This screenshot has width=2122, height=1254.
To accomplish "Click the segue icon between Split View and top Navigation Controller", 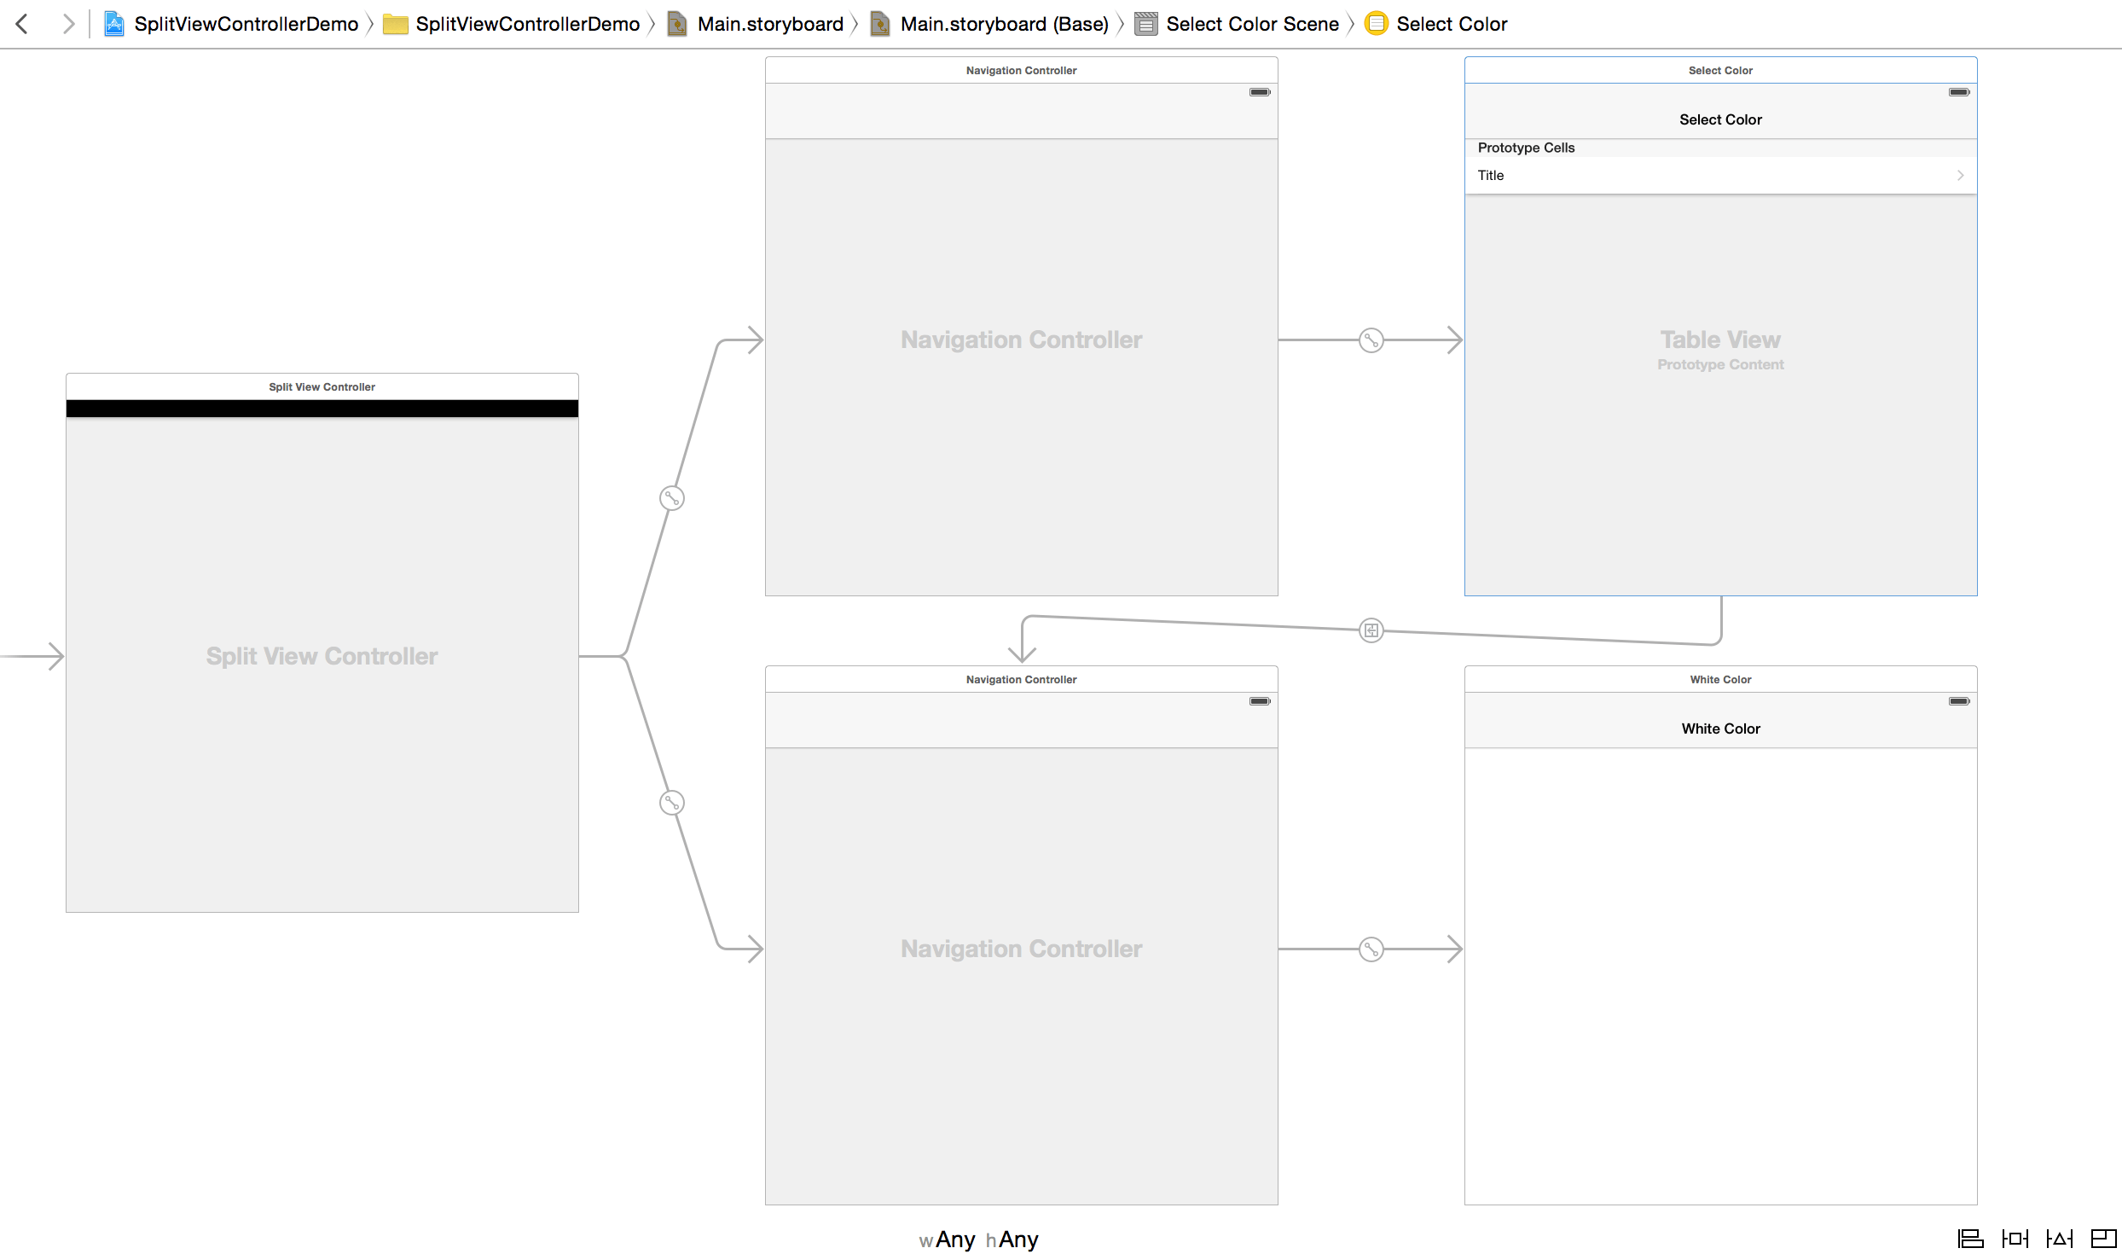I will click(x=671, y=498).
